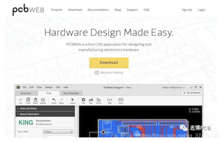This screenshot has height=142, width=222.
Task: Click the PCBWeb Designer app icon
Action: pos(18,87)
